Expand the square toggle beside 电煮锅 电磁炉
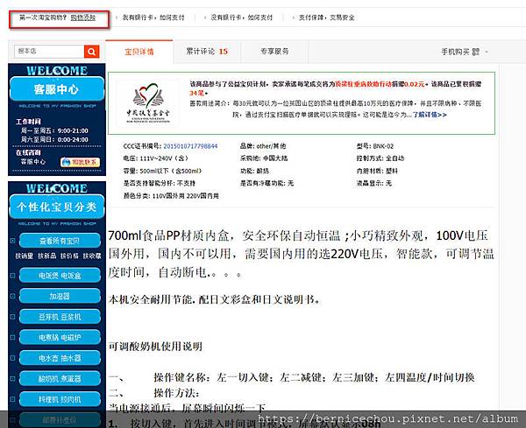The height and width of the screenshot is (428, 526). (x=13, y=338)
